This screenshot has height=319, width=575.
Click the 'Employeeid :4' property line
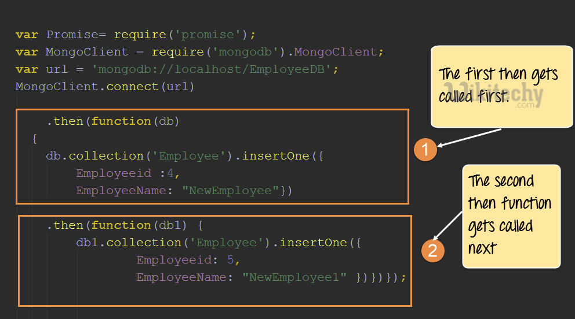[129, 173]
